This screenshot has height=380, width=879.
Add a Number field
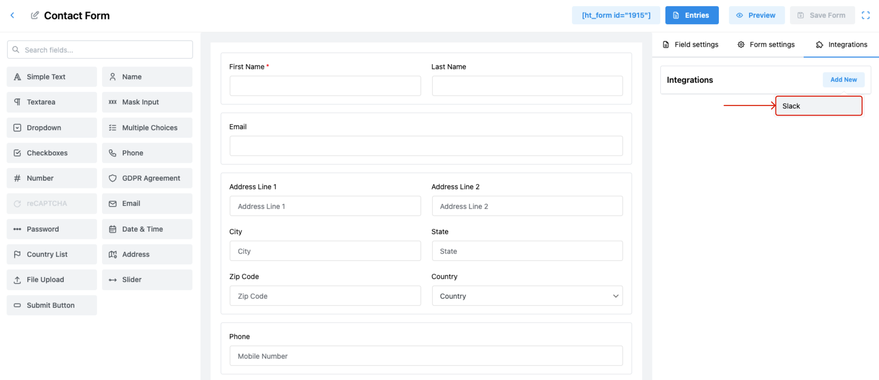pyautogui.click(x=52, y=178)
